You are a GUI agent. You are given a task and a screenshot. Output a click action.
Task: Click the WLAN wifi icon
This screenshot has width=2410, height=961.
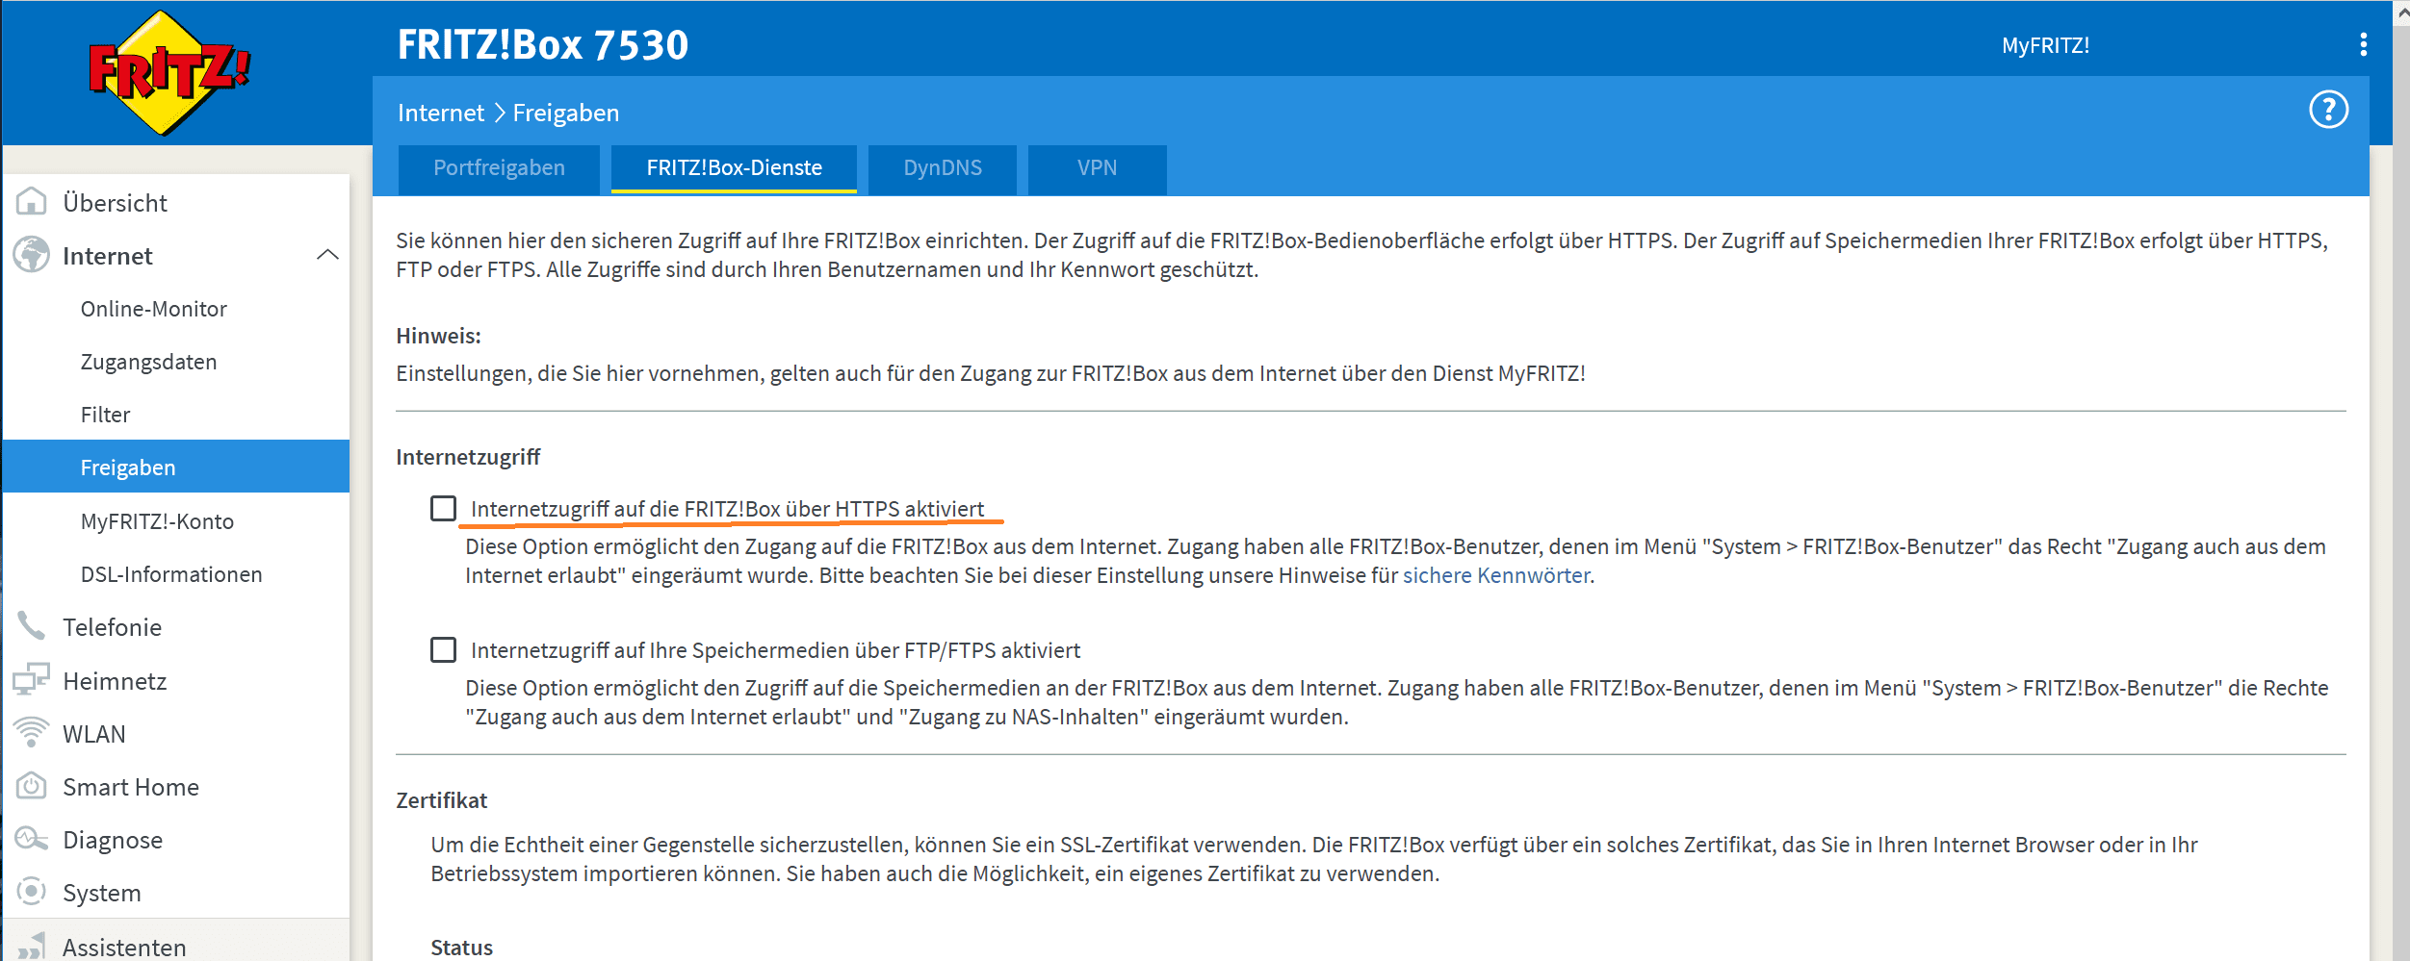[x=31, y=733]
